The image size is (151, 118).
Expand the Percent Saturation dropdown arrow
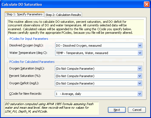tap(140, 76)
